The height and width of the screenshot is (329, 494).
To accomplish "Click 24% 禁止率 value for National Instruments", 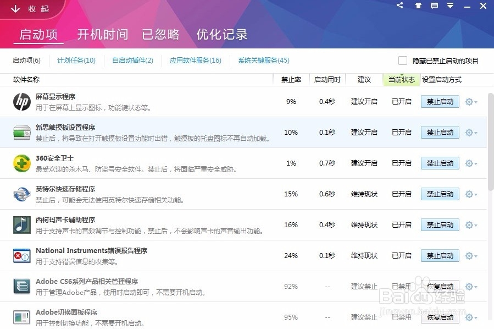I will point(291,255).
